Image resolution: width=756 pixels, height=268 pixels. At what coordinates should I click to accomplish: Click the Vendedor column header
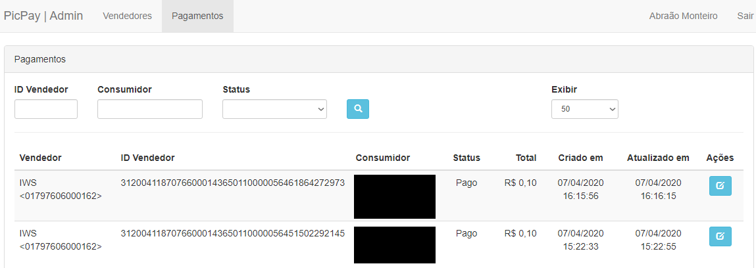click(41, 158)
